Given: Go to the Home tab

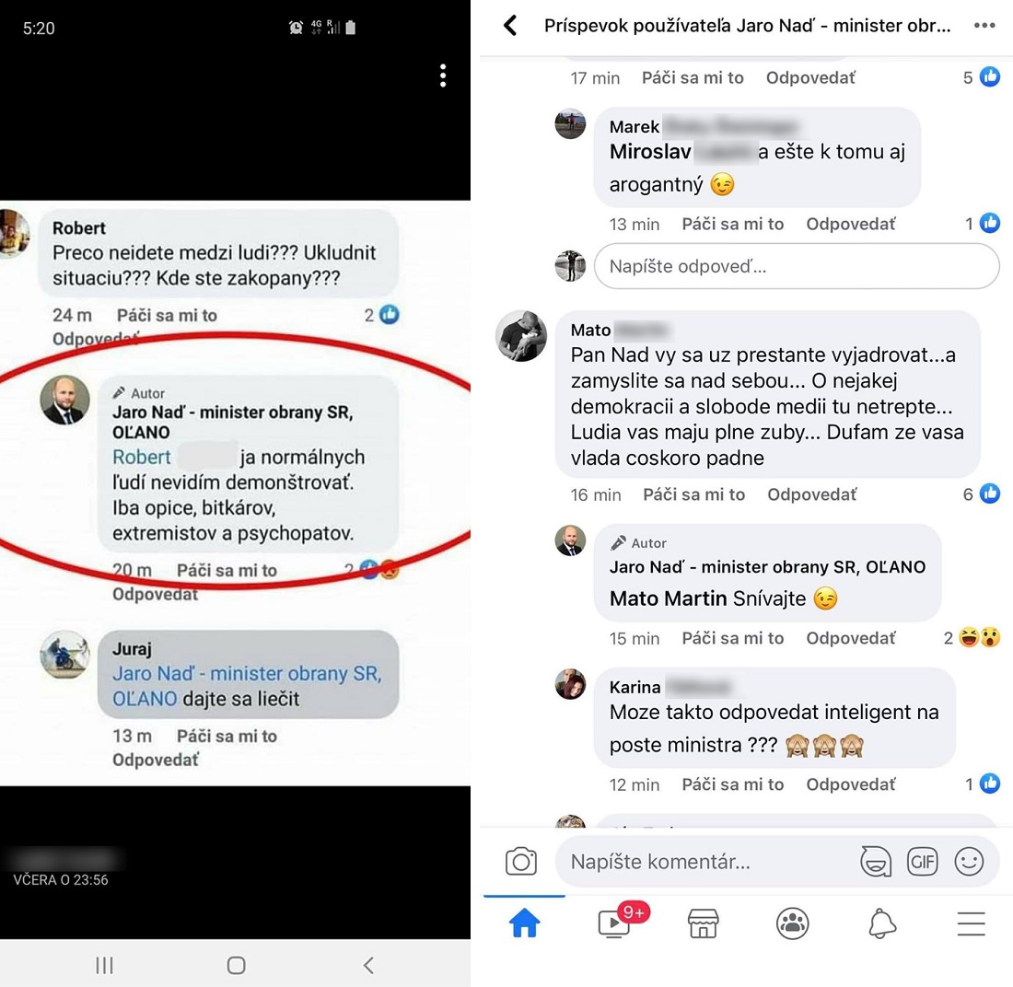Looking at the screenshot, I should [525, 923].
